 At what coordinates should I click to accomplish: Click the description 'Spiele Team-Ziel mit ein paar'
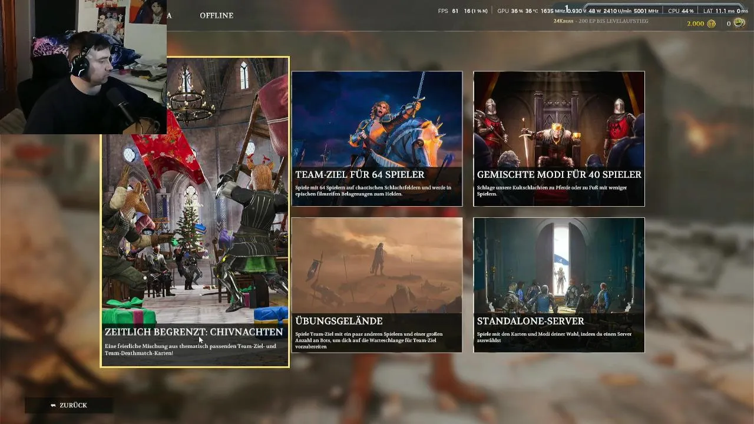point(369,340)
